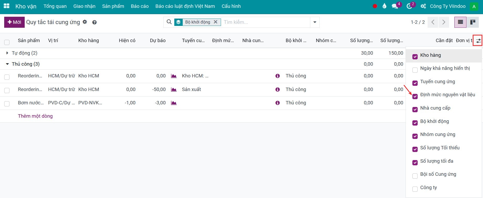The image size is (483, 198).
Task: Open the Báo cáo luật định Việt Nam menu
Action: click(x=185, y=6)
